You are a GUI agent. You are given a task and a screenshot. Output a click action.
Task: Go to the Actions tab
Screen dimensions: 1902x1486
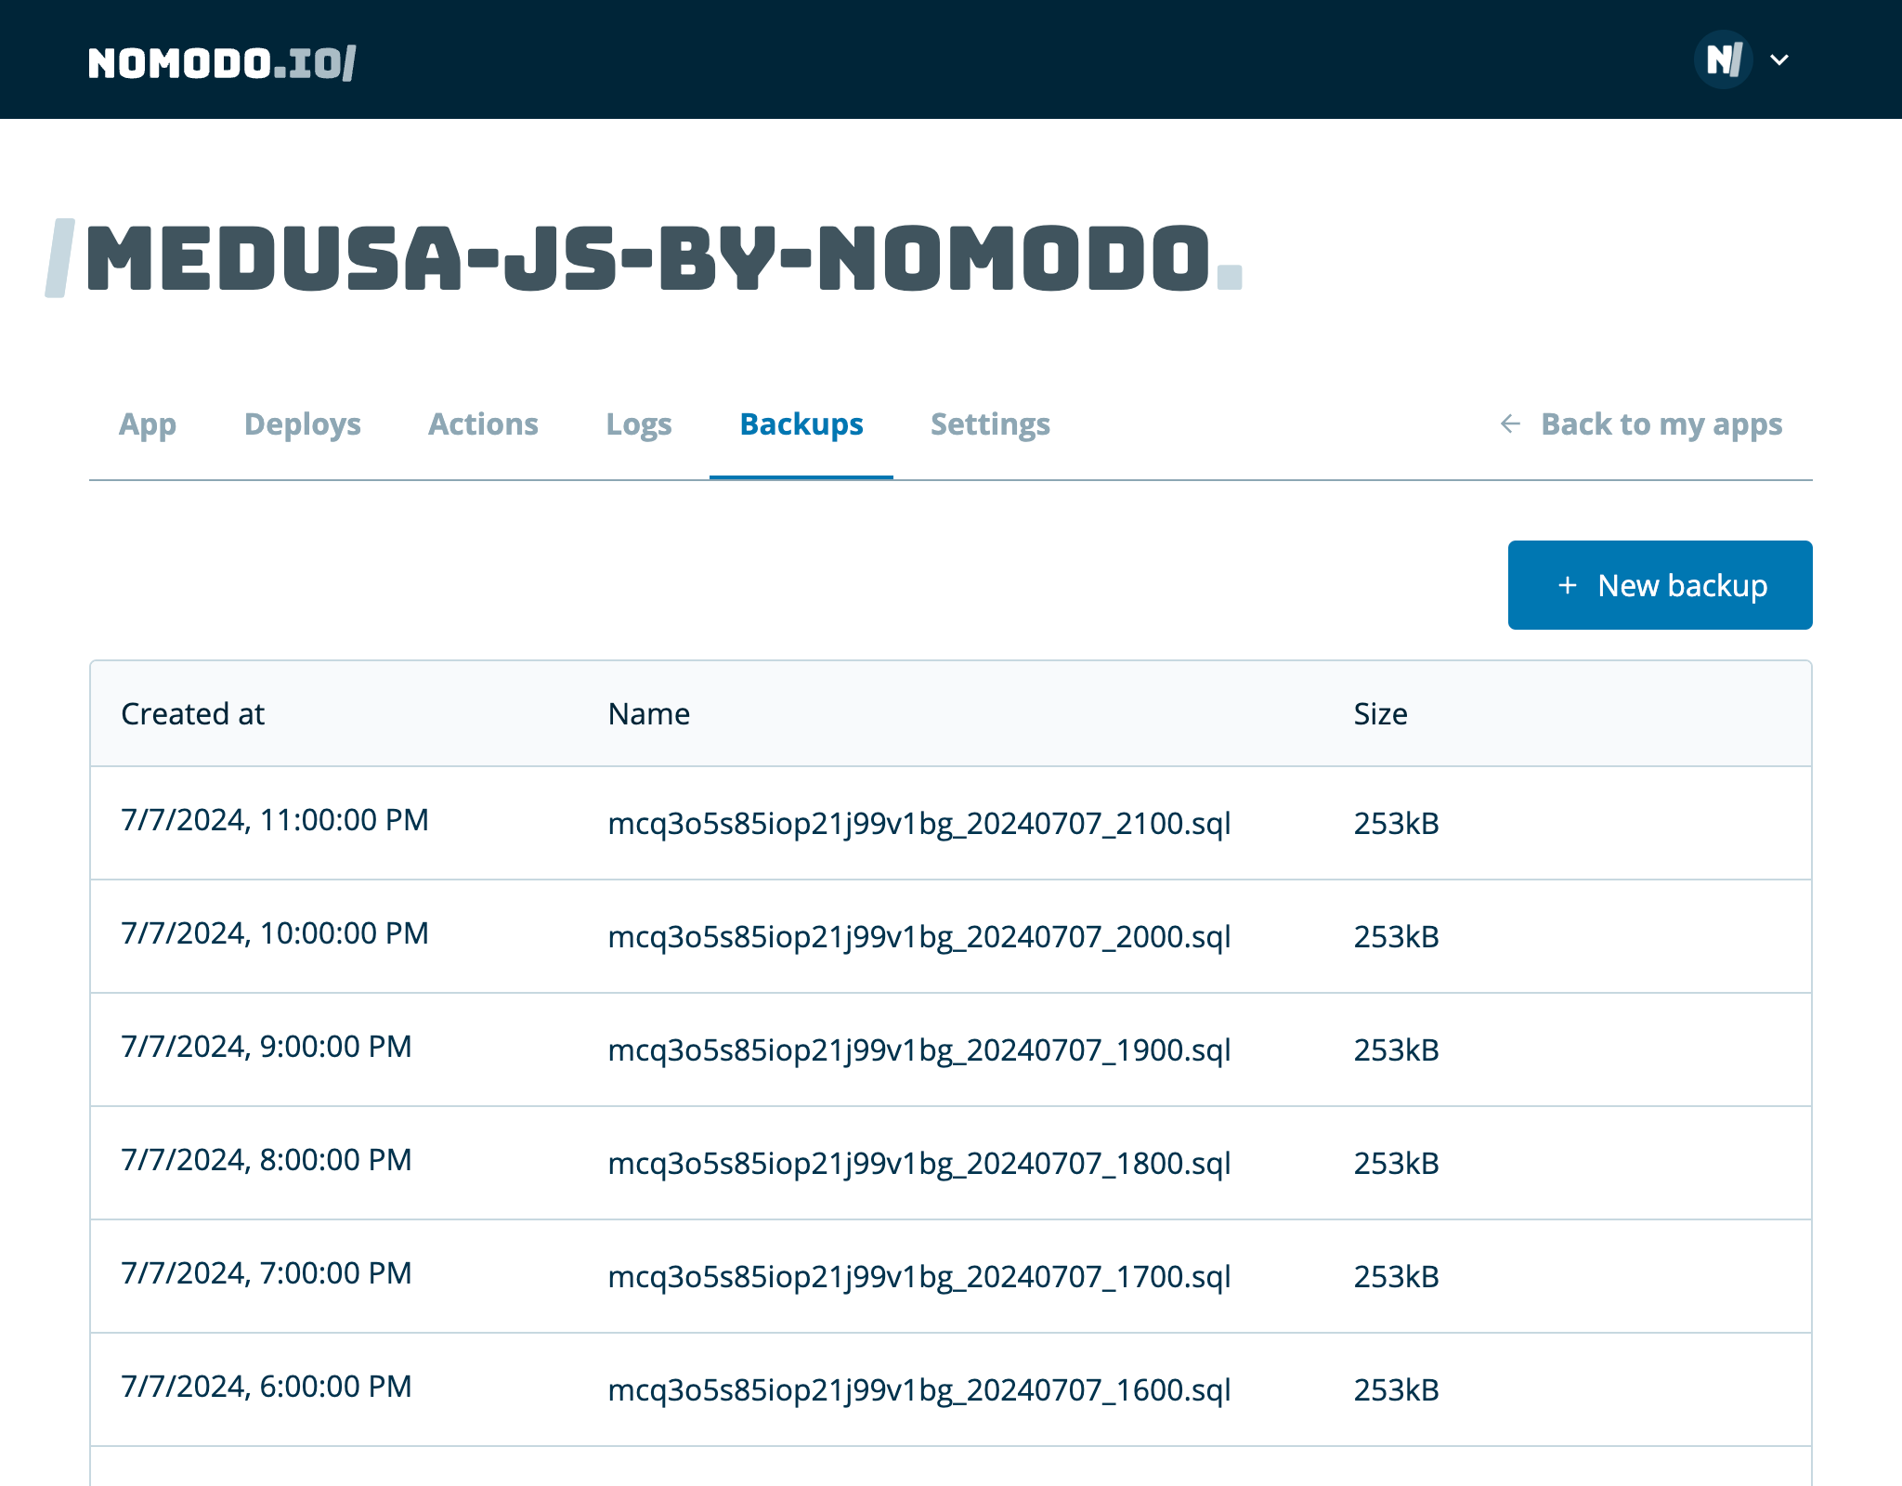coord(483,424)
